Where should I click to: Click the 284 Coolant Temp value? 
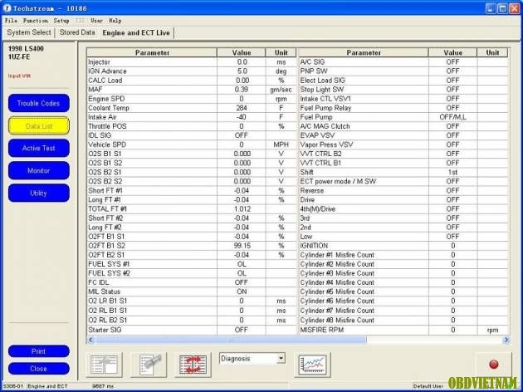tap(241, 108)
